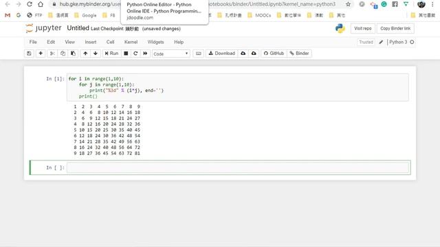Paste cells below icon
The height and width of the screenshot is (247, 440).
click(x=74, y=54)
